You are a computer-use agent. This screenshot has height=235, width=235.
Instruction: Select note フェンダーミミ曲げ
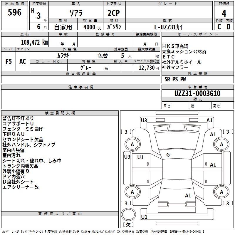pyautogui.click(x=23, y=129)
